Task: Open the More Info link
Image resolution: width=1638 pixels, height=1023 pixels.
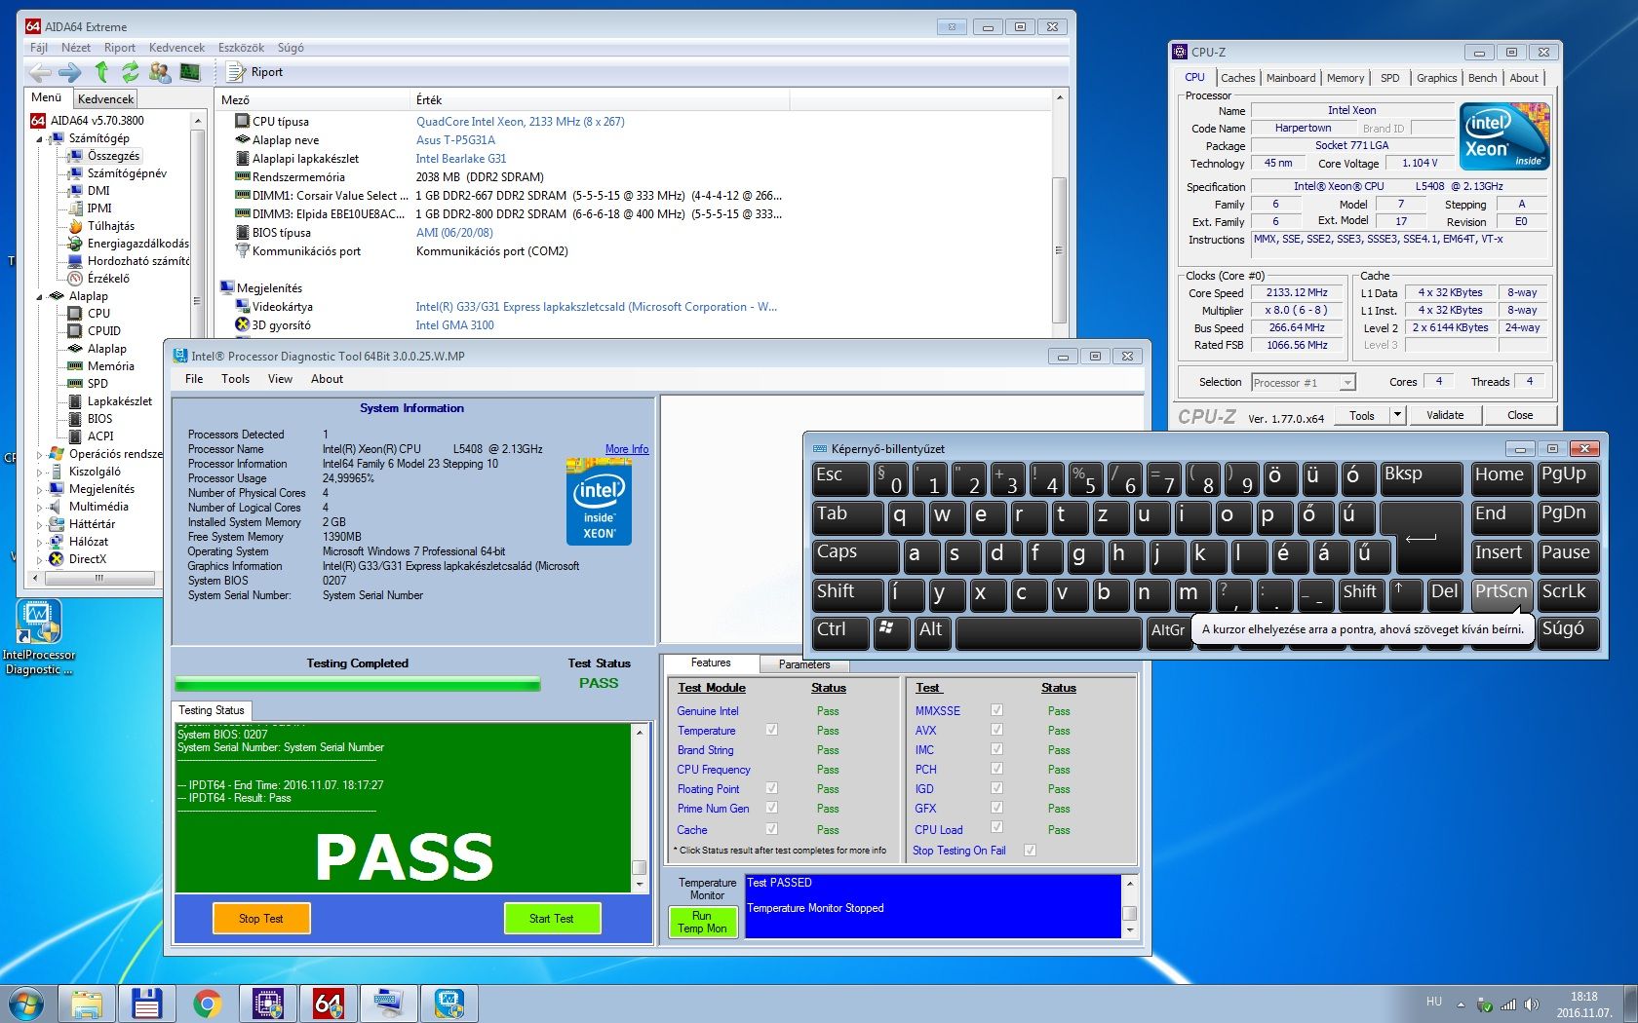Action: (x=627, y=449)
